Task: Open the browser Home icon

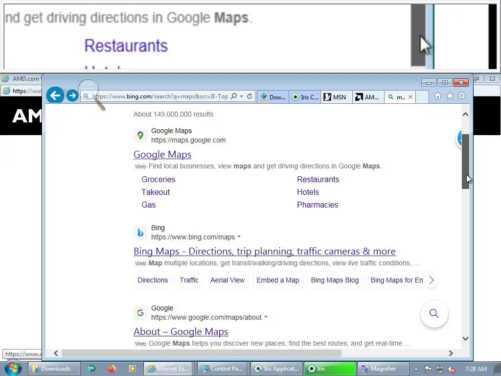Action: 438,95
